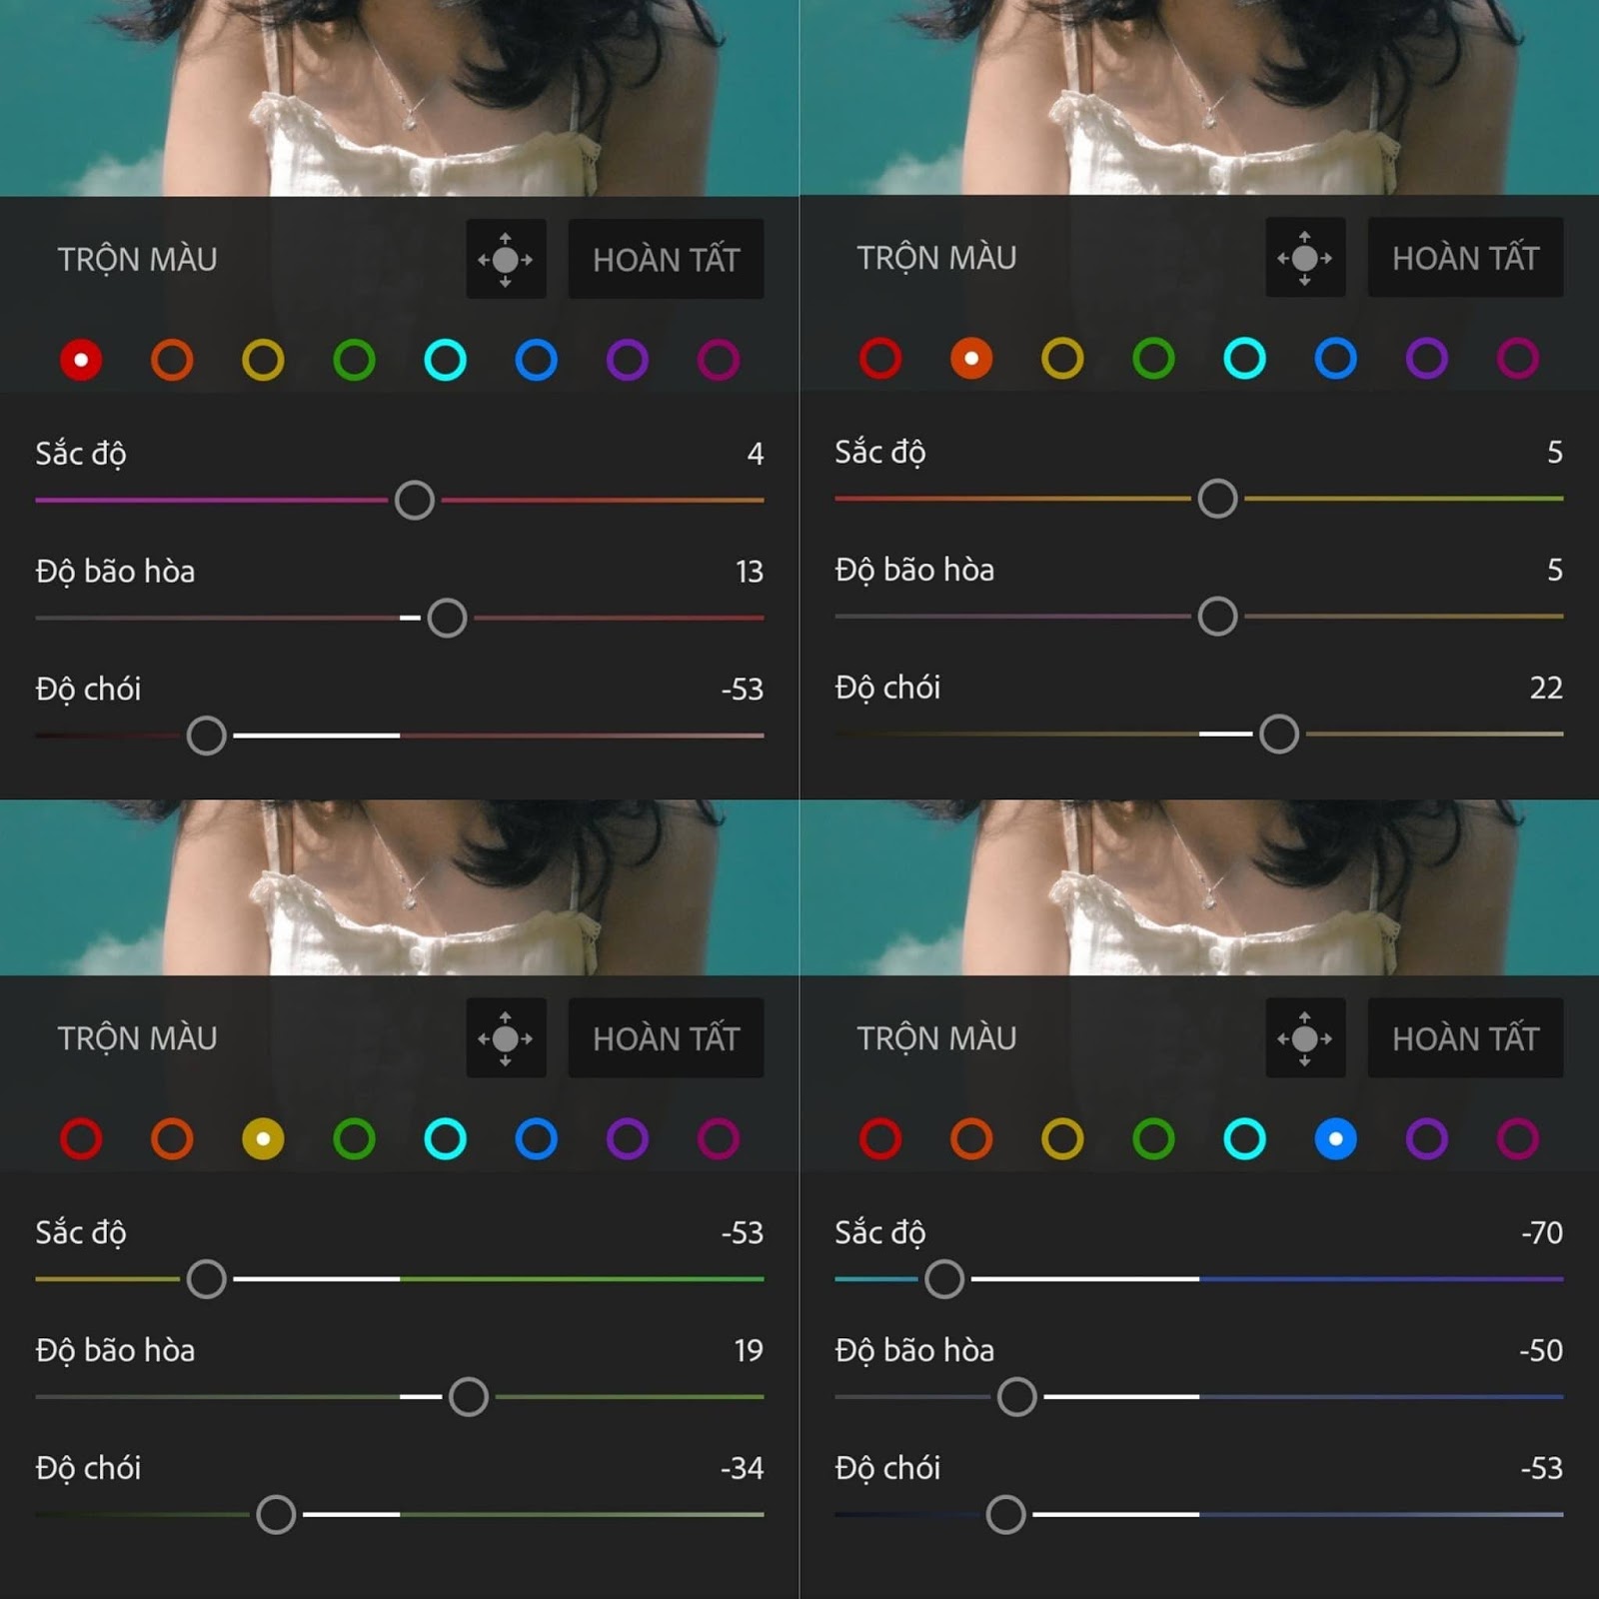Screen dimensions: 1599x1599
Task: Select yellow color circle in bottom-right panel
Action: click(x=1062, y=1138)
